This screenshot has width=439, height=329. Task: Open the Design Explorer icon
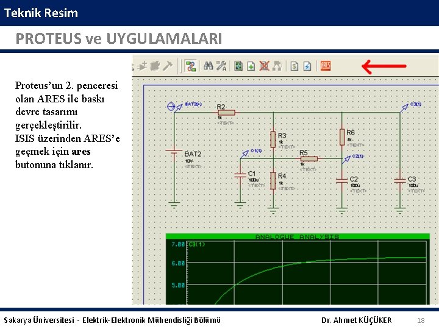[x=238, y=66]
